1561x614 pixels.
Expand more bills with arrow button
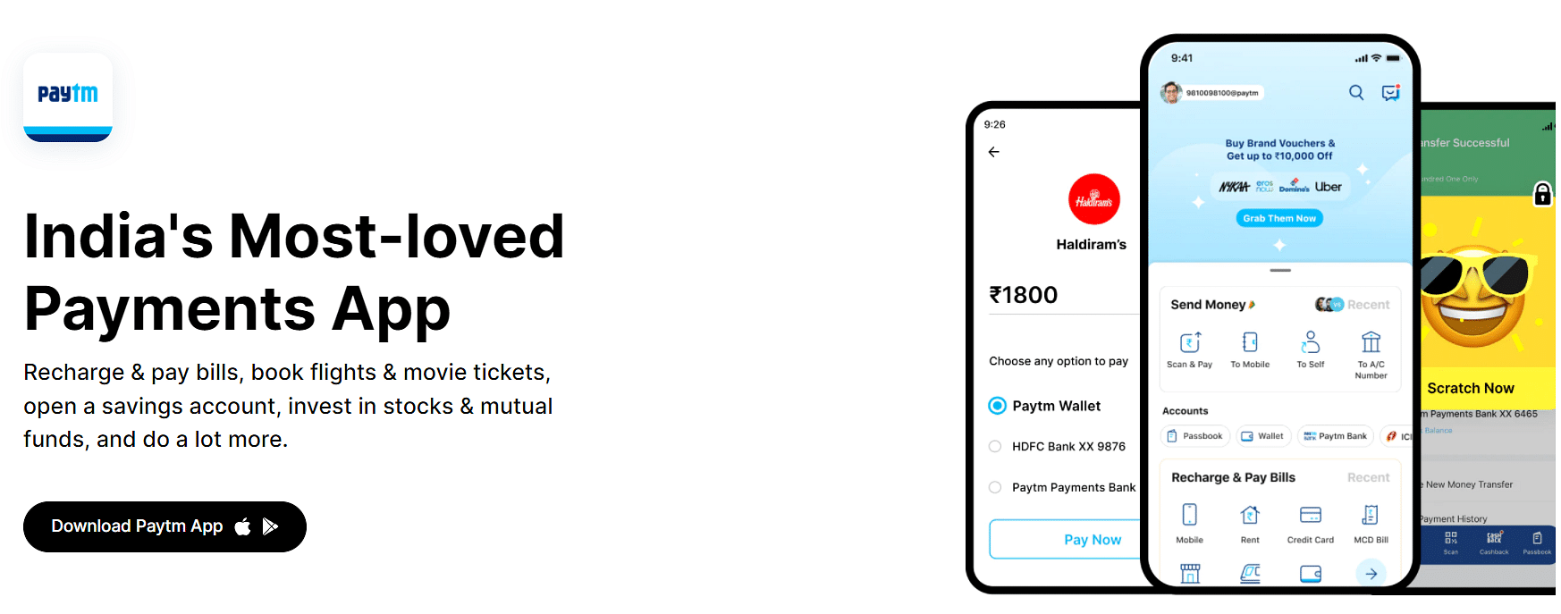[x=1371, y=574]
